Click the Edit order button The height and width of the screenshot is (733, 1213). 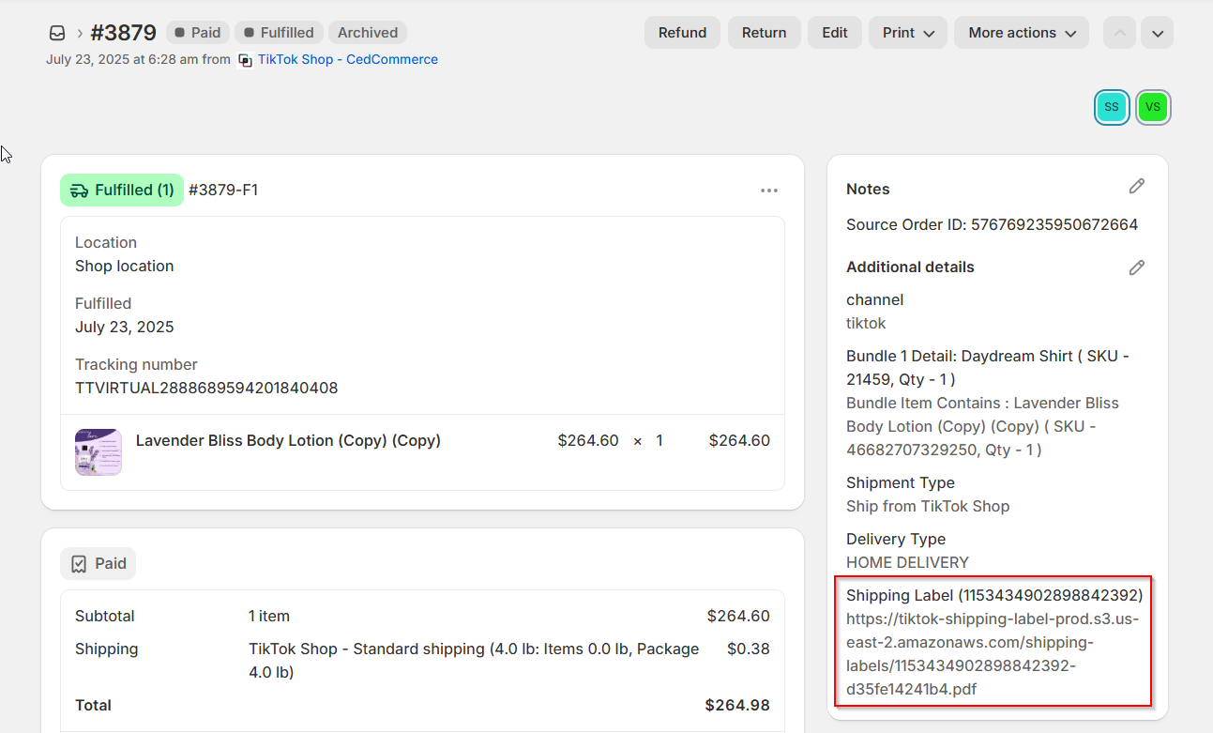click(835, 33)
